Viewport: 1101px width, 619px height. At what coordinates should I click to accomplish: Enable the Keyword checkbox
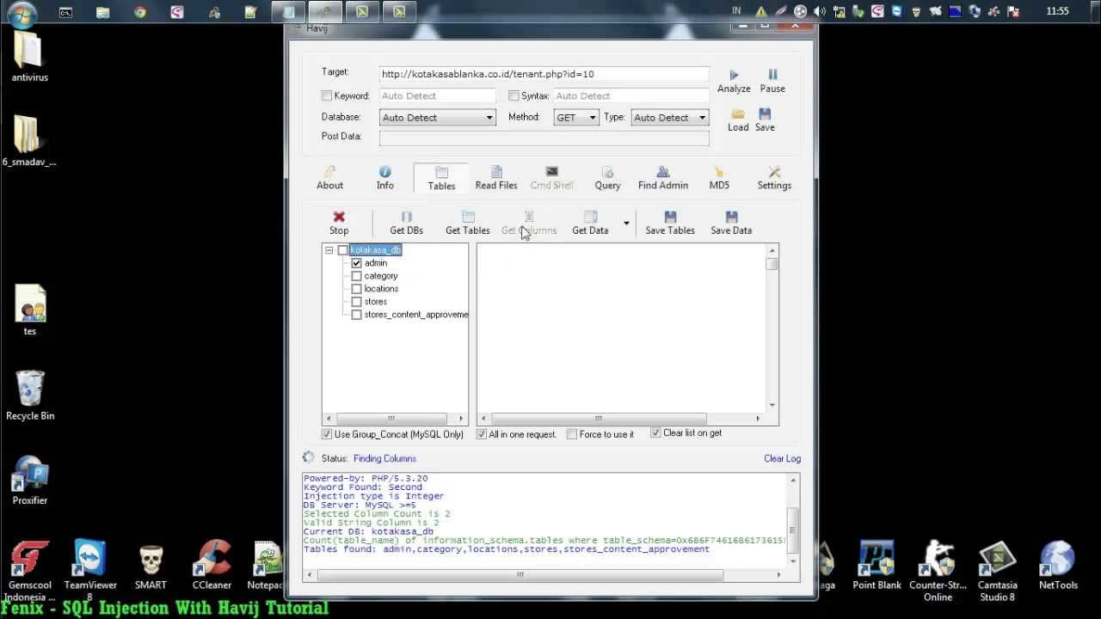point(327,96)
